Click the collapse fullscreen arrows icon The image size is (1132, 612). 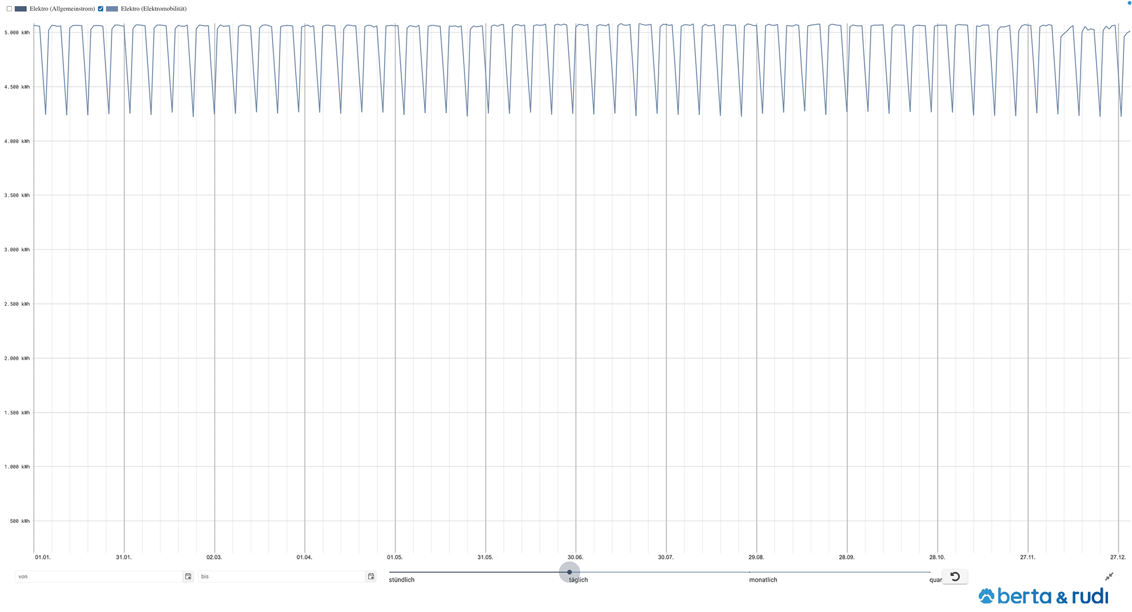click(x=1109, y=577)
